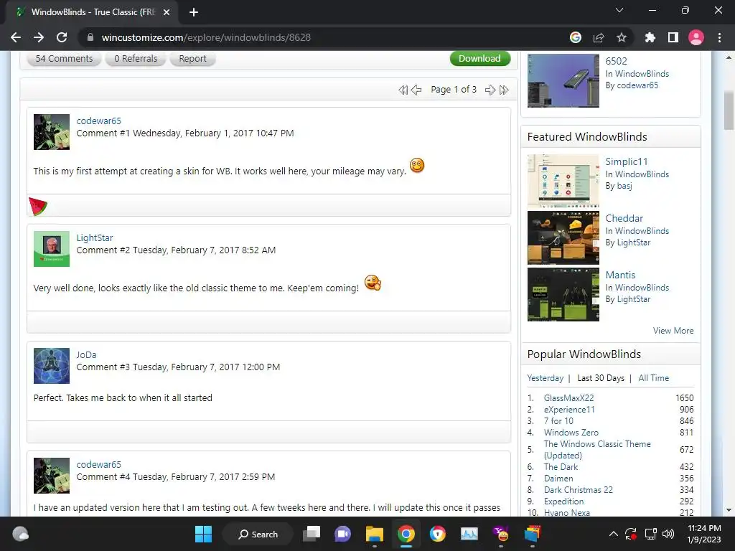The width and height of the screenshot is (735, 551).
Task: Open the tab search chevron in the title bar
Action: point(619,10)
